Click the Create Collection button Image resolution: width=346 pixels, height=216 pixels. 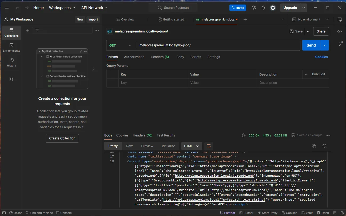(62, 138)
